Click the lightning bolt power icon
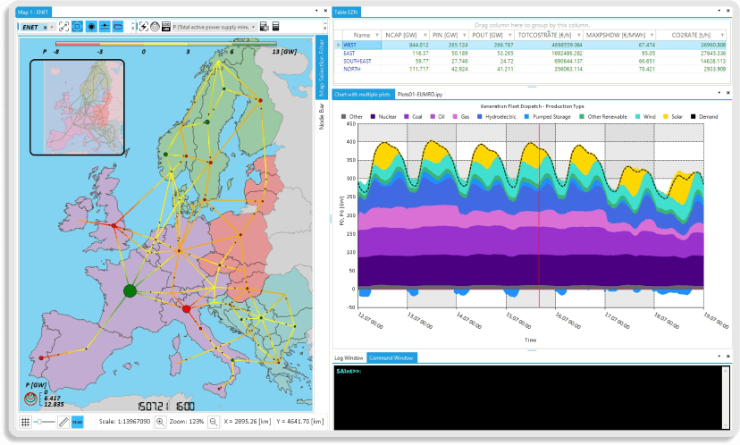The image size is (740, 445). click(143, 27)
